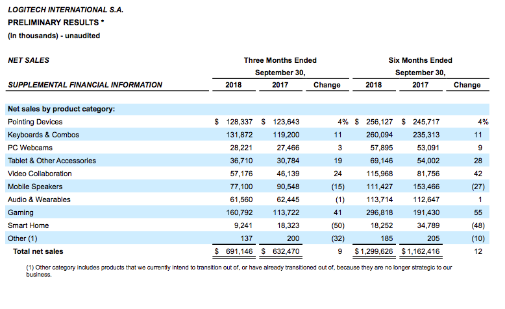Click the value 128,337 for Pointing Devices
The image size is (505, 309).
tap(240, 122)
